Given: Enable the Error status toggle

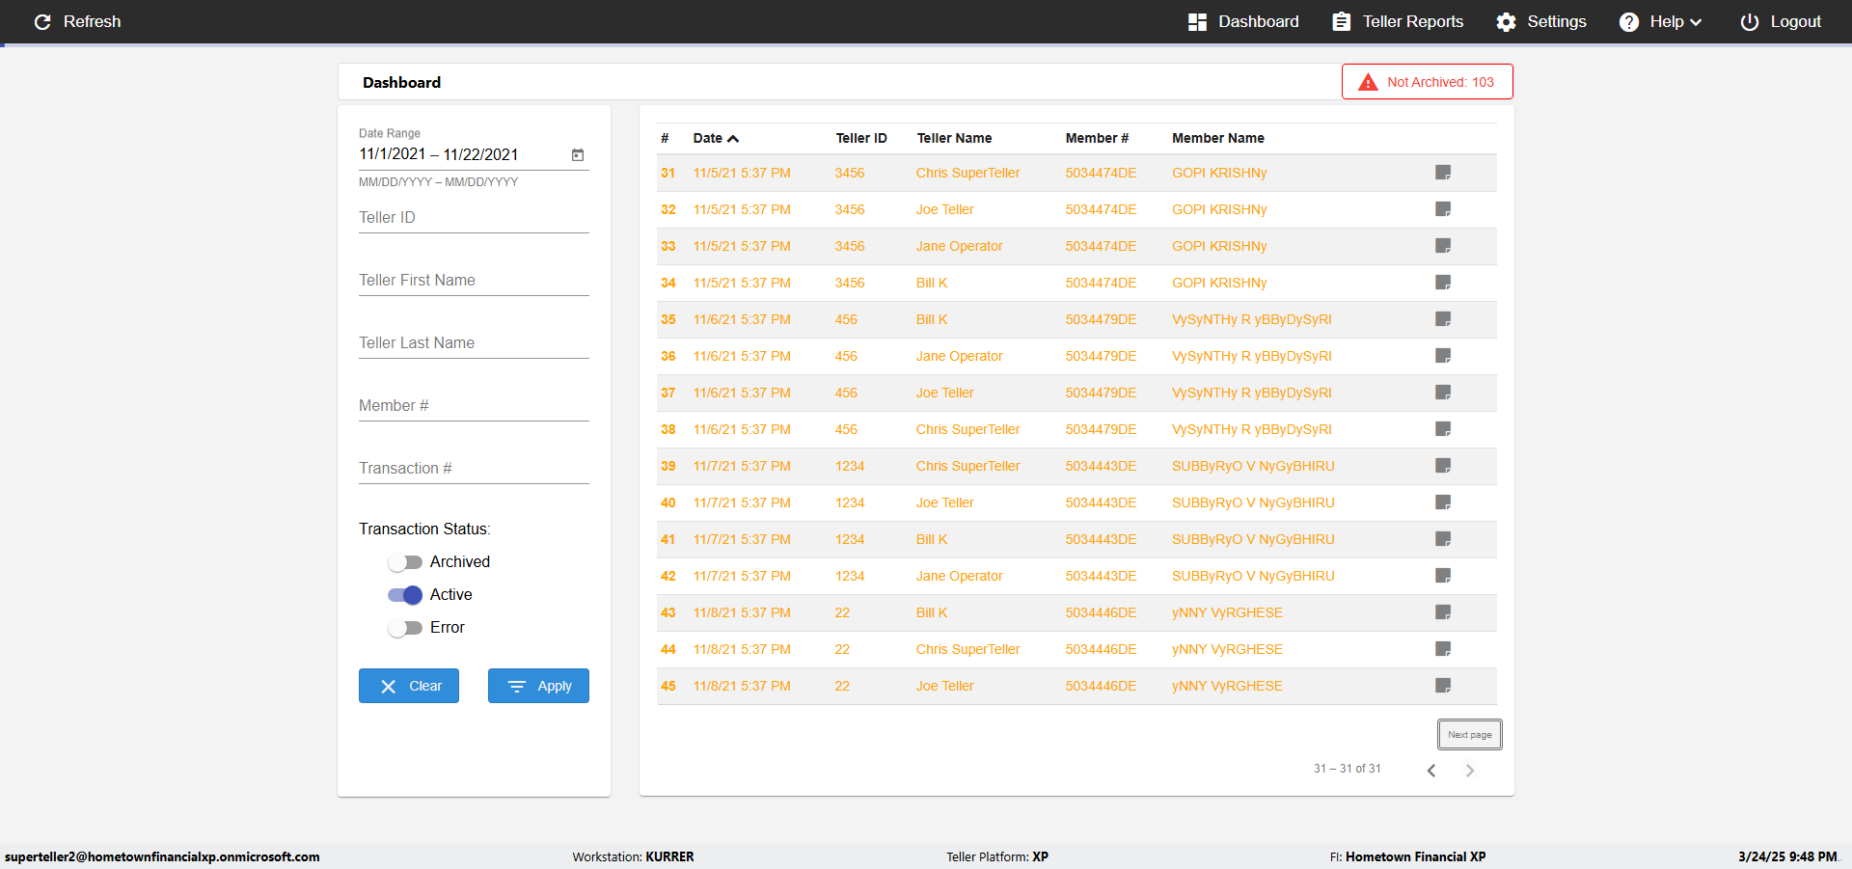Looking at the screenshot, I should [405, 628].
